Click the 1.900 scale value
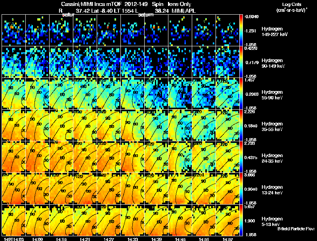The width and height of the screenshot is (317, 241). [x=250, y=221]
